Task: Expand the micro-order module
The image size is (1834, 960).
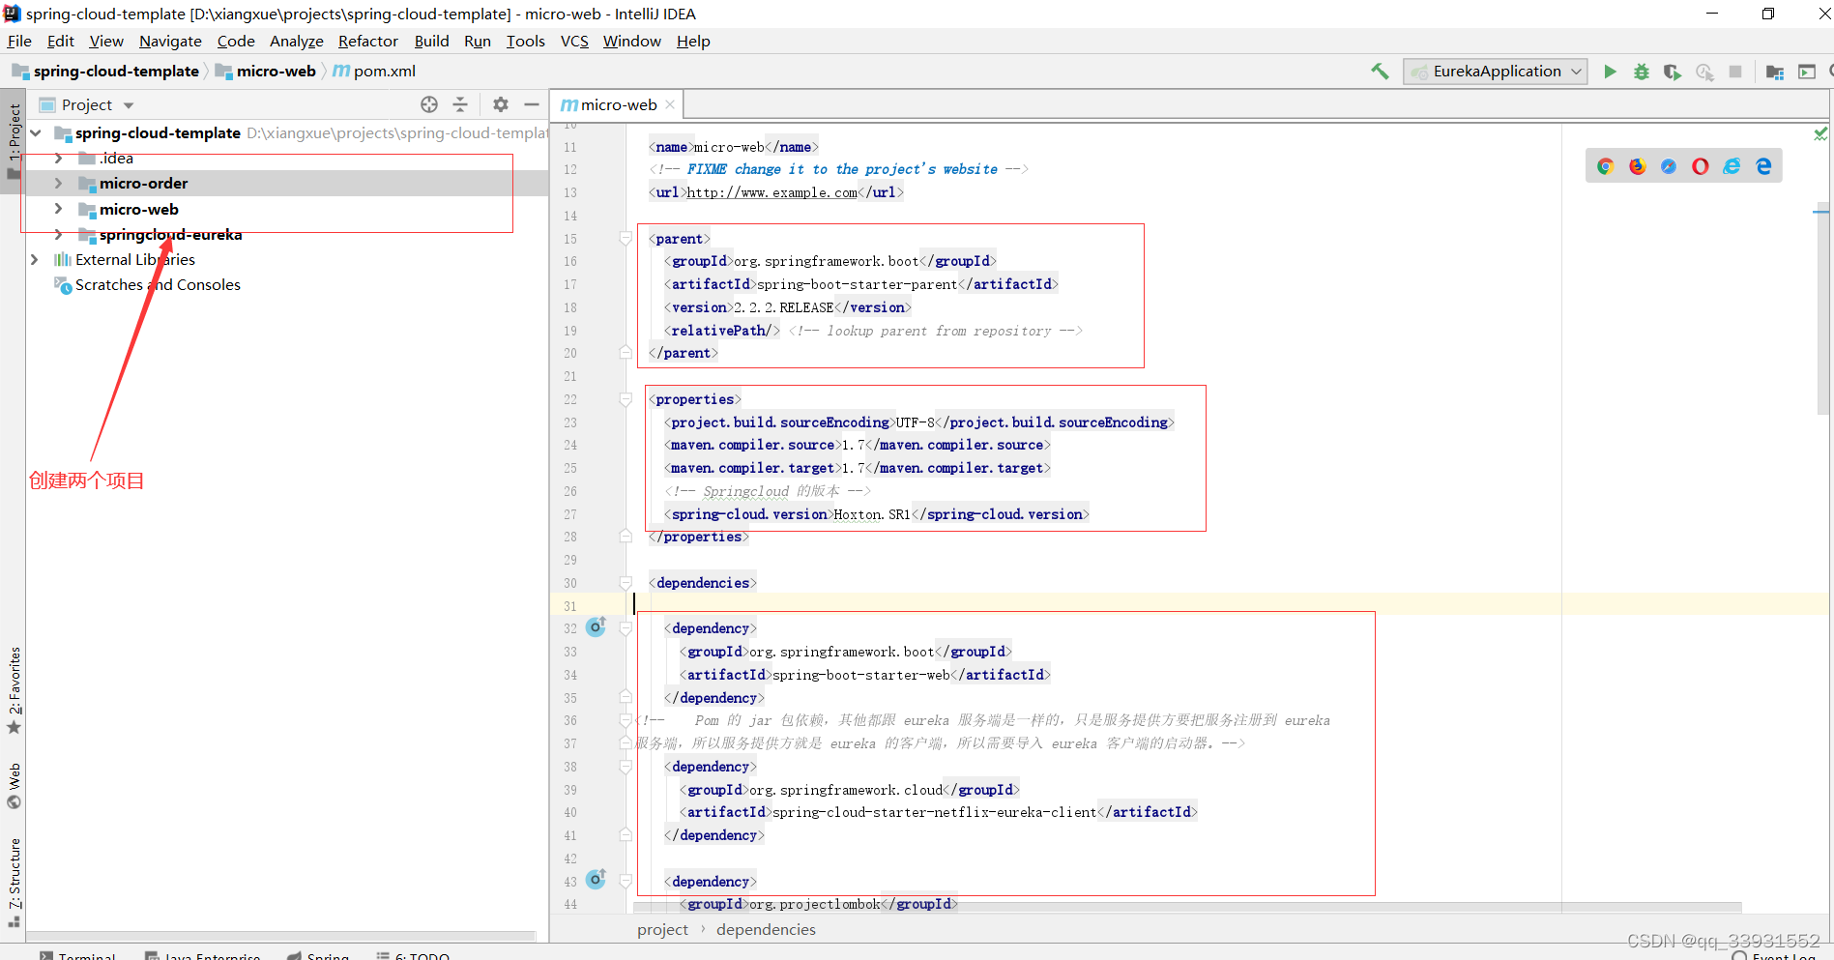Action: coord(59,184)
